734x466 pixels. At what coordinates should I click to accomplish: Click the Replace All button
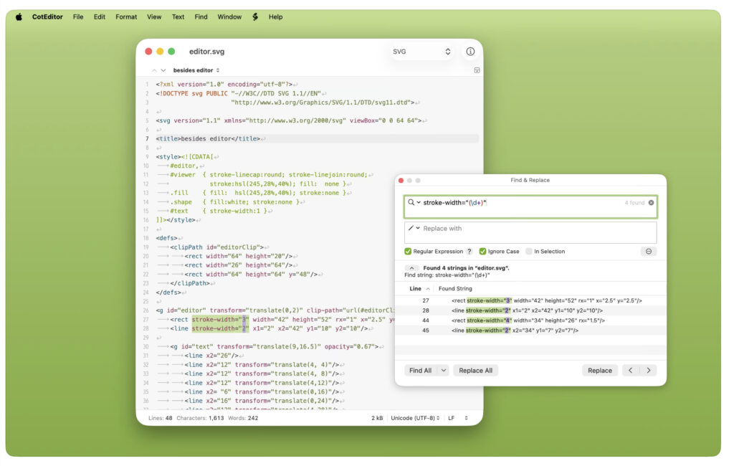point(475,370)
